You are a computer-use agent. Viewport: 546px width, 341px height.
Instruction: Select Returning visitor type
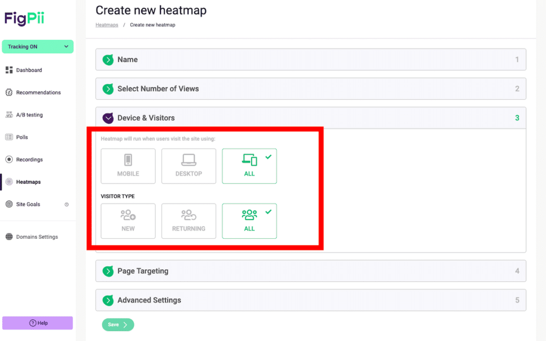(189, 221)
